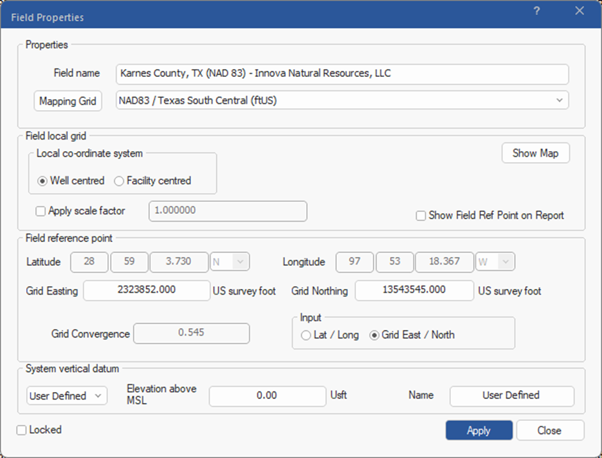Click the Elevation above MSL field
Image resolution: width=602 pixels, height=458 pixels.
[267, 396]
